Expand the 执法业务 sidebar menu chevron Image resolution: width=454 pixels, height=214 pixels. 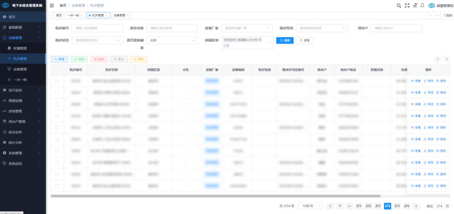[40, 132]
